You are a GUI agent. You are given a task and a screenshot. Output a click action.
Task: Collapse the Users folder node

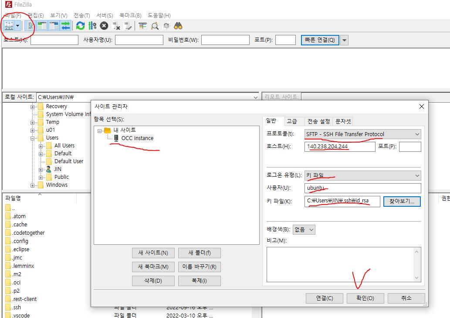32,138
